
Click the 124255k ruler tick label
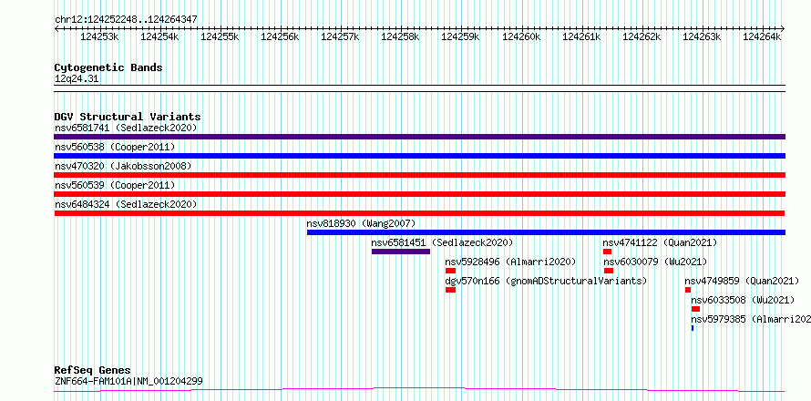220,36
